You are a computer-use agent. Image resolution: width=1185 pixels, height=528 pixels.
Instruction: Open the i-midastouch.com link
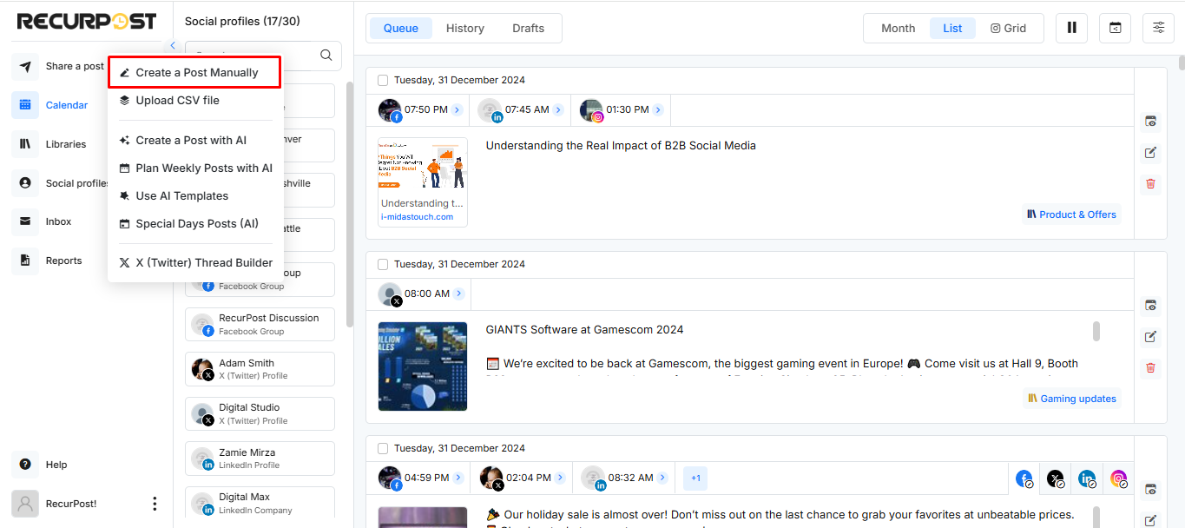tap(417, 217)
